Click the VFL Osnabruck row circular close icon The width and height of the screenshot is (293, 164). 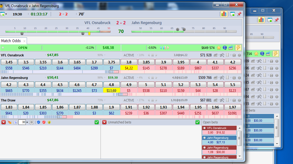(239, 55)
